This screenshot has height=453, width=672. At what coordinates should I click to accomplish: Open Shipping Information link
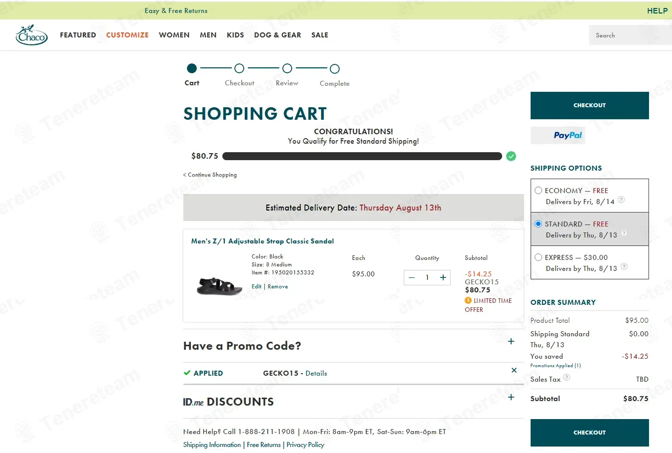[x=212, y=445]
